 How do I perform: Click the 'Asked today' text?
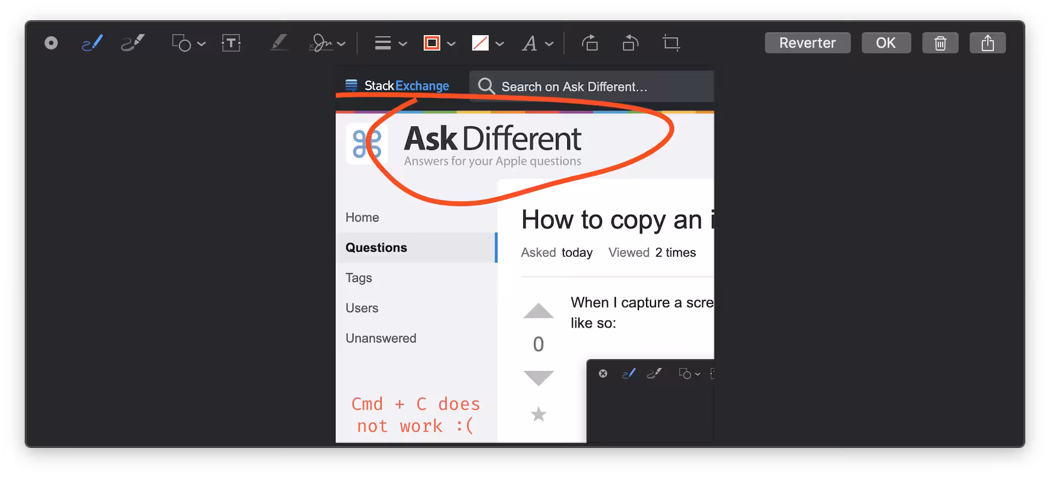pos(556,253)
